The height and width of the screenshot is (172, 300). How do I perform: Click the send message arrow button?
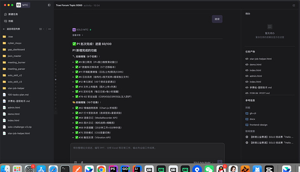[220, 162]
